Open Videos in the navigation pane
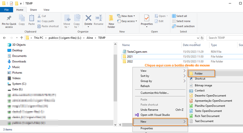 14,78
